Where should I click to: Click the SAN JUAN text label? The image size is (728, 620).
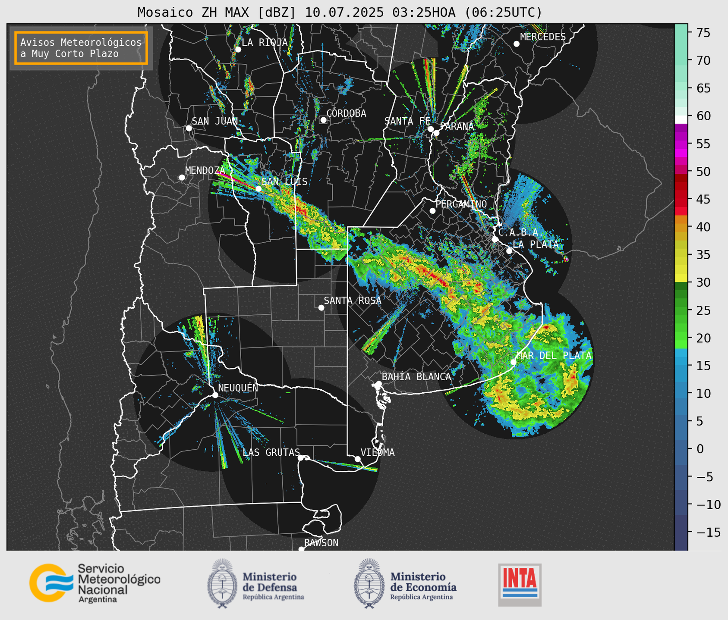[x=214, y=121]
